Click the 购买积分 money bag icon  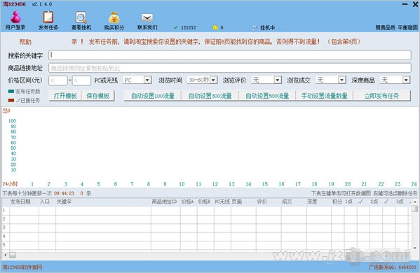pyautogui.click(x=114, y=20)
